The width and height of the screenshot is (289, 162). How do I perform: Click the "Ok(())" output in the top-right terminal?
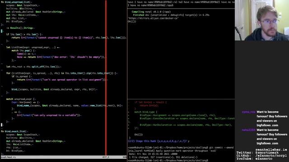pos(132,22)
